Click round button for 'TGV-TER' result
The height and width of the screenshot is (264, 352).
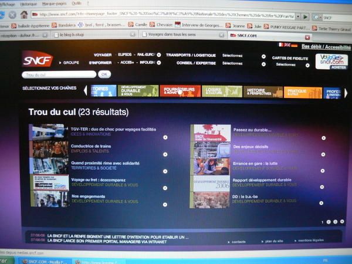point(165,137)
